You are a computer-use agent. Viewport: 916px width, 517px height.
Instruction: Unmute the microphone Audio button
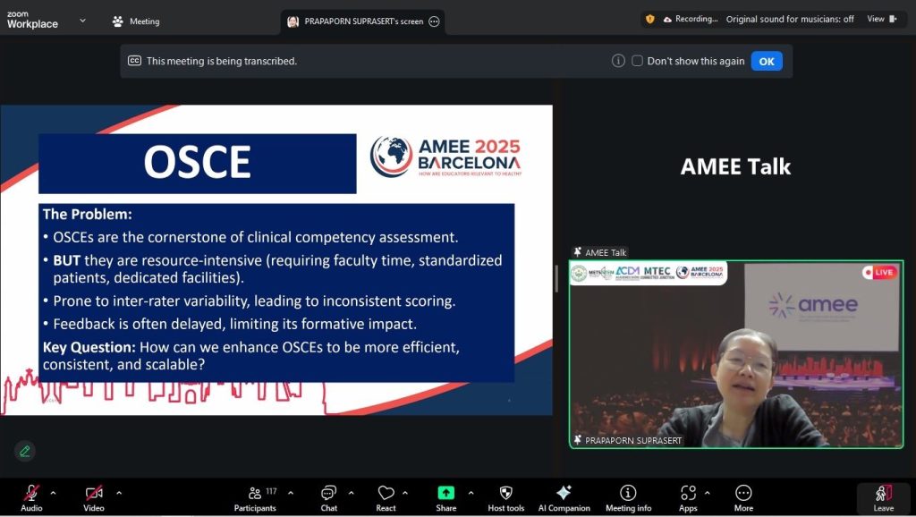(31, 494)
